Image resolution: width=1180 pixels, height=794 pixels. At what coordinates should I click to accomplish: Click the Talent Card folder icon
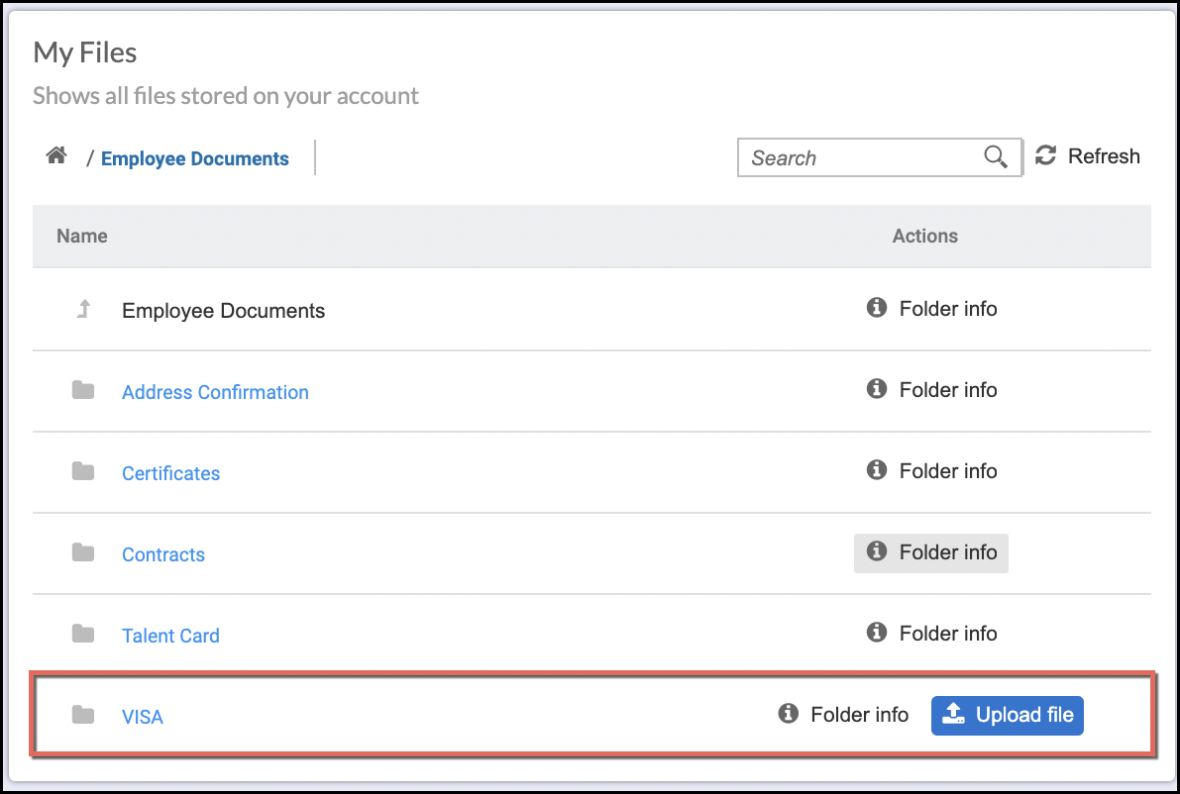83,635
